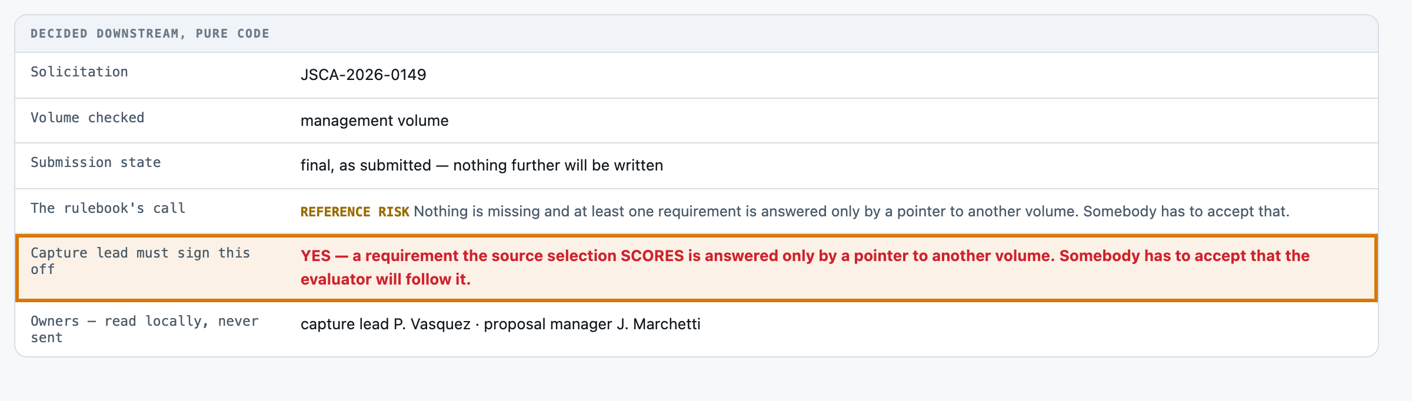Select 'Capture lead must sign this off' label
Viewport: 1412px width, 401px height.
click(140, 261)
